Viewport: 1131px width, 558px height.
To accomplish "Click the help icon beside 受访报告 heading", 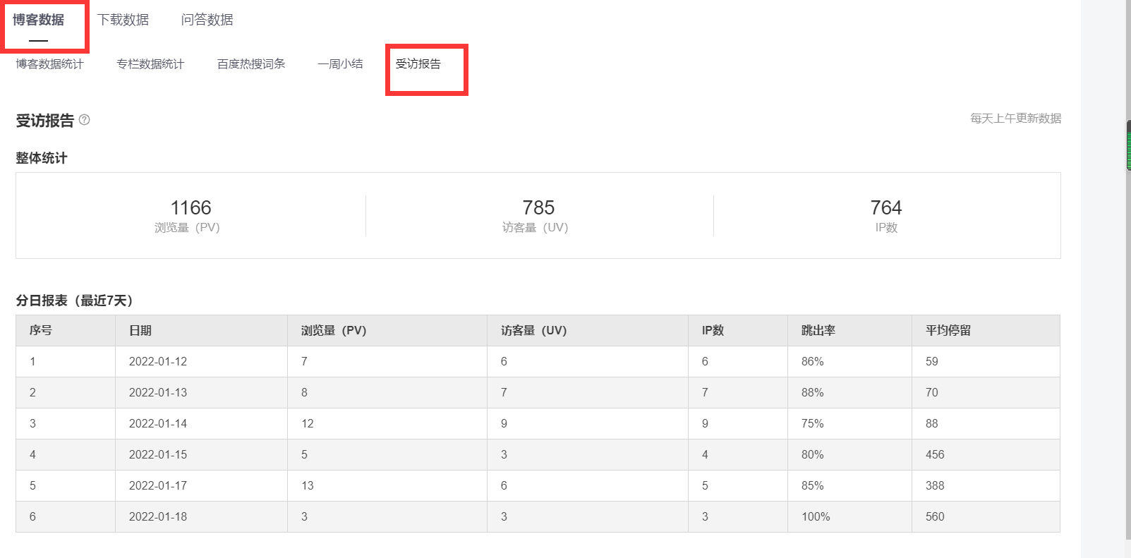I will (x=85, y=121).
